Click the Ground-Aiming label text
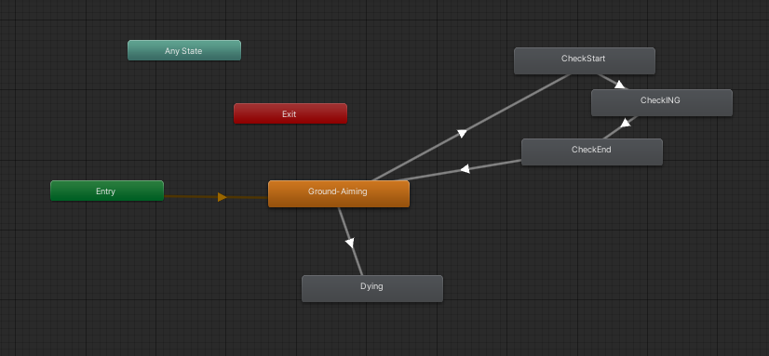Viewport: 769px width, 356px height. click(337, 191)
